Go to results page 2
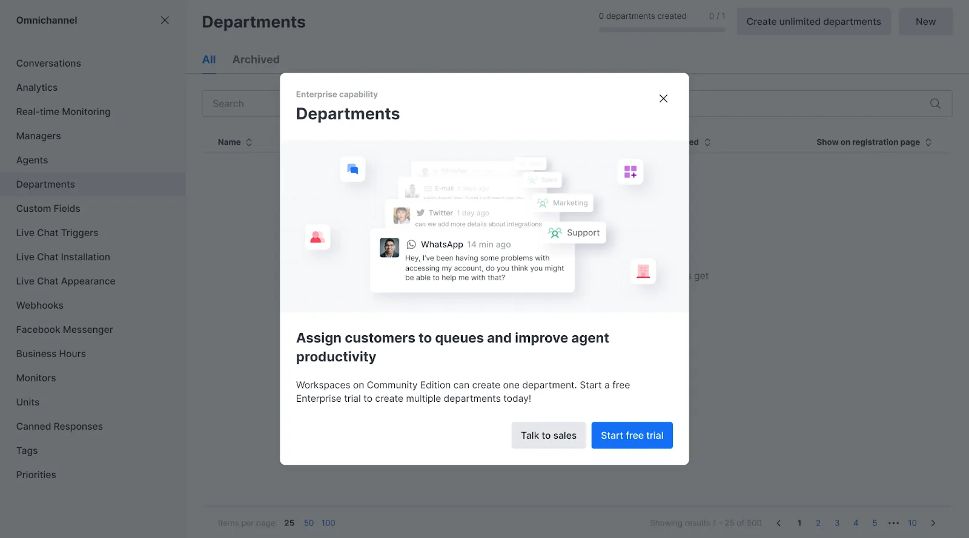The width and height of the screenshot is (969, 538). [818, 523]
